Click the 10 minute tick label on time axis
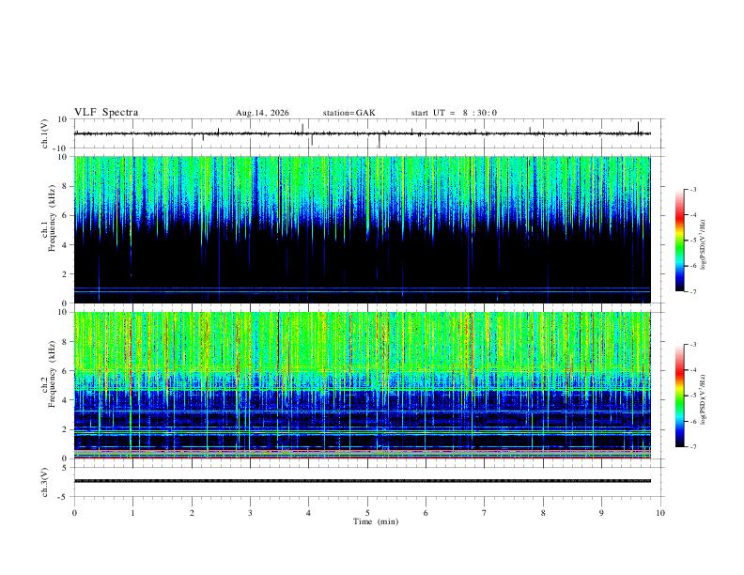Screen dimensions: 744x575 (x=660, y=513)
